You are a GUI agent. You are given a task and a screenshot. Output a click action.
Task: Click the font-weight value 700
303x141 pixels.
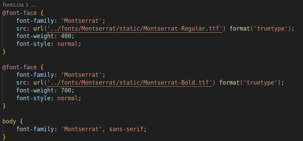pos(67,90)
